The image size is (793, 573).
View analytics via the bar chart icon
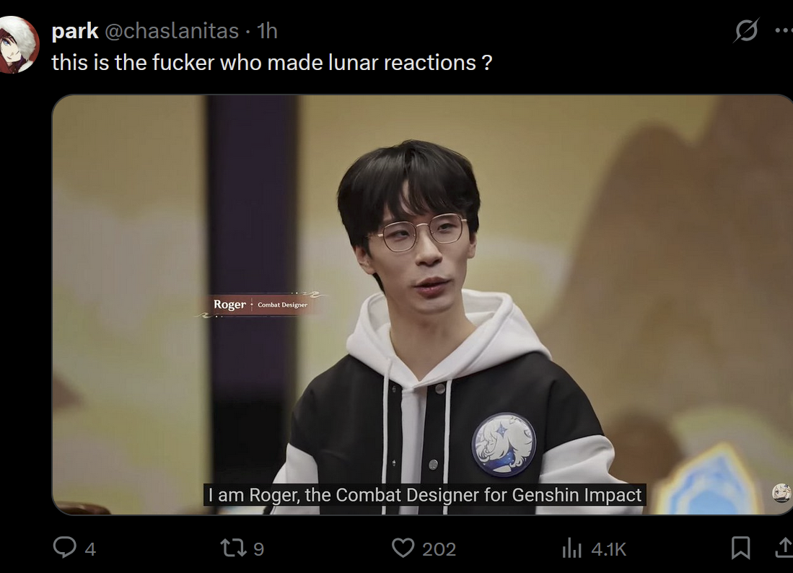coord(572,548)
